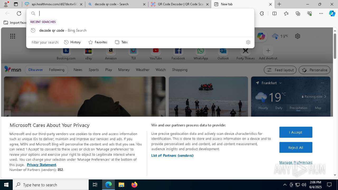Switch to the QR Code Decoder tab
The width and height of the screenshot is (338, 190).
(x=180, y=4)
